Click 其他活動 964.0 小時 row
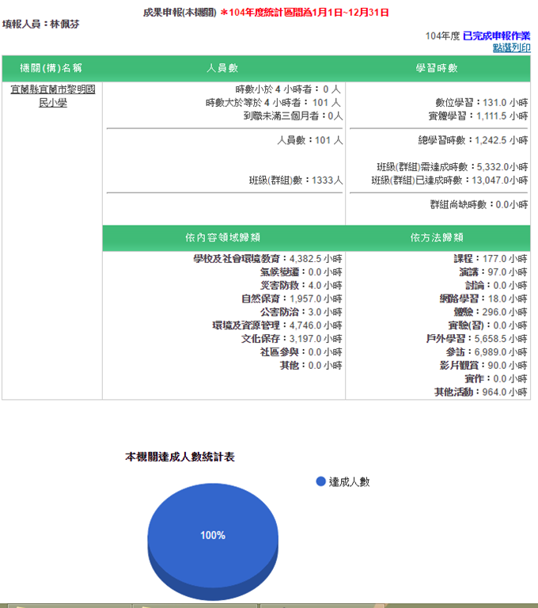Image resolution: width=538 pixels, height=608 pixels. coord(480,392)
